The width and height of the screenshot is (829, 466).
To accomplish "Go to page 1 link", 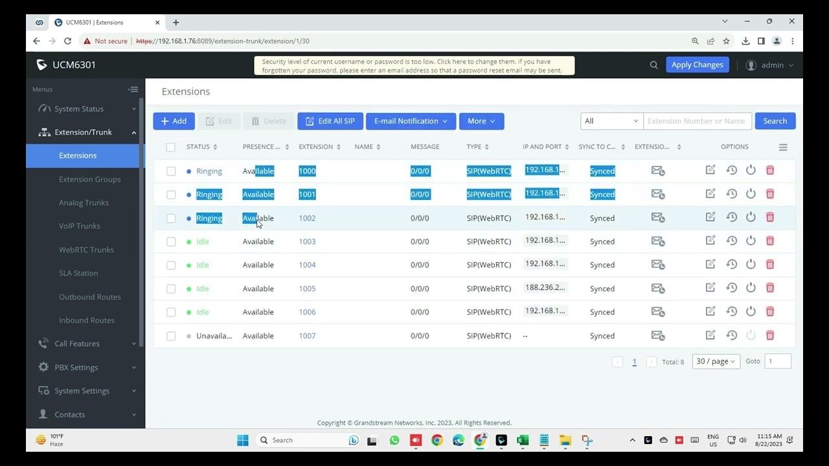I will click(634, 362).
